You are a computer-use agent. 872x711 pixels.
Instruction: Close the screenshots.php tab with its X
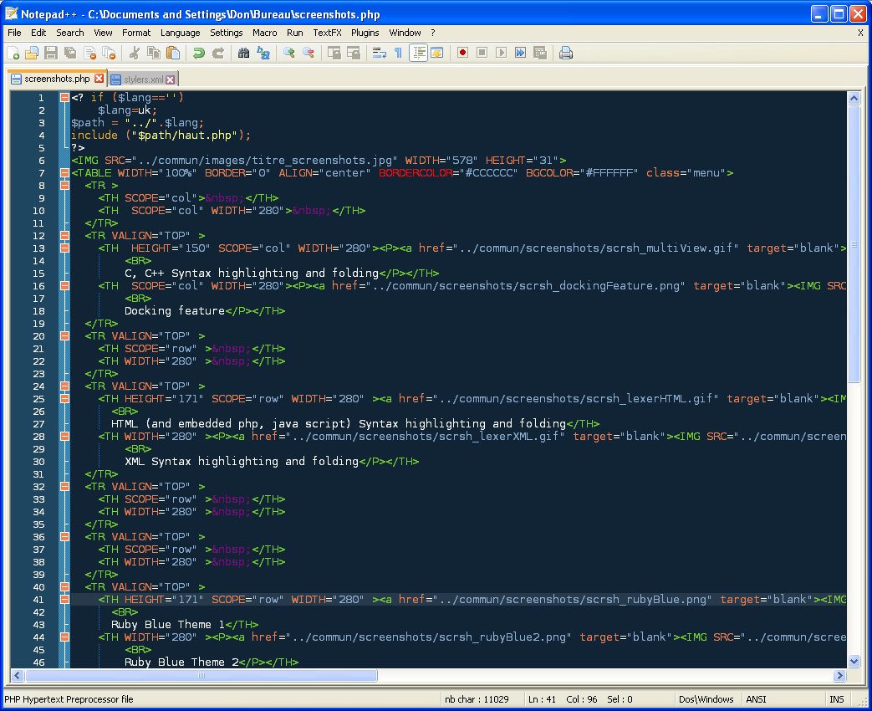pos(99,79)
